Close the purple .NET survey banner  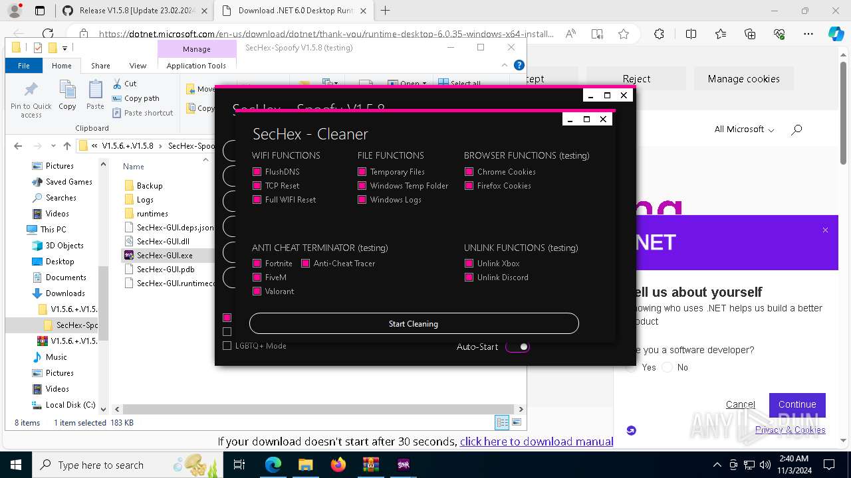click(825, 230)
